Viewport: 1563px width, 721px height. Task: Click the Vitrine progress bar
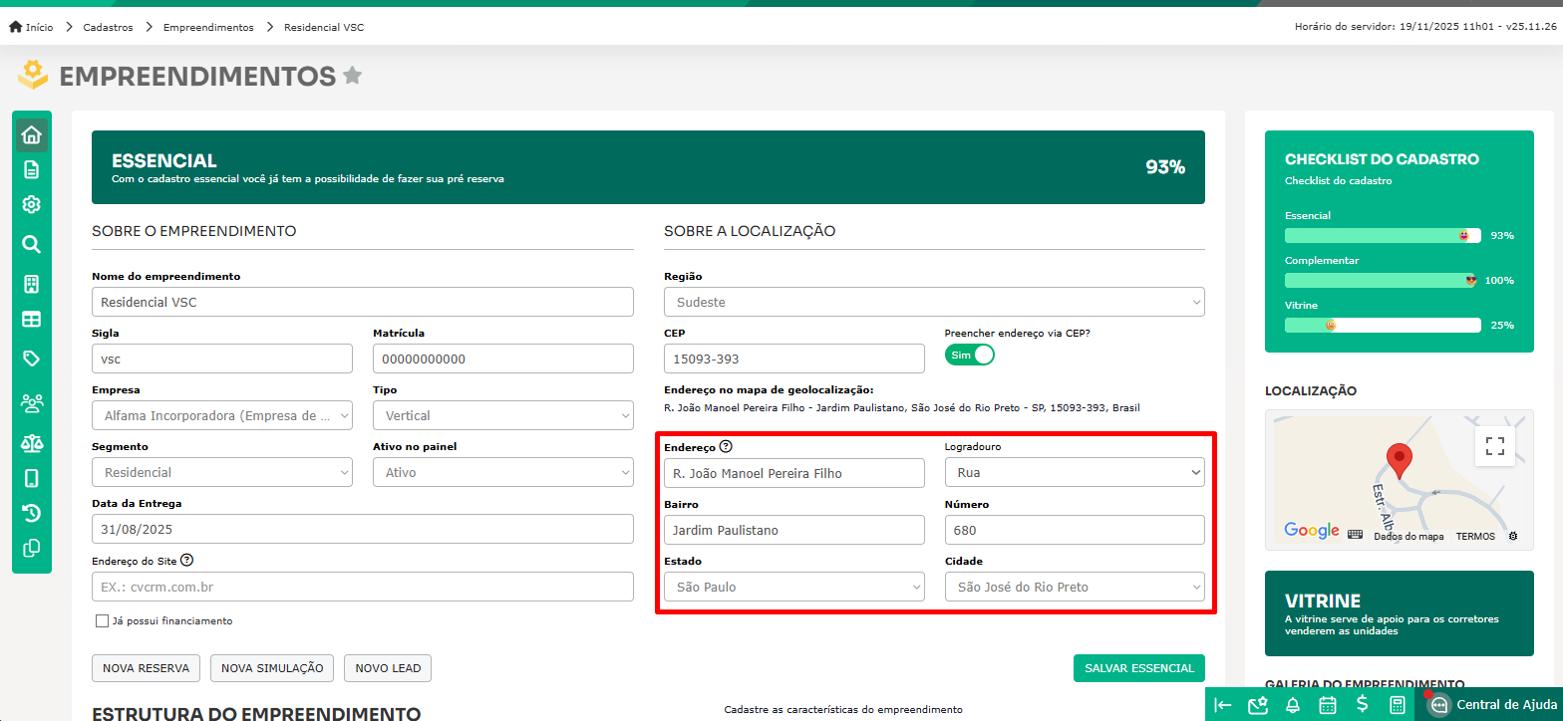pos(1383,325)
